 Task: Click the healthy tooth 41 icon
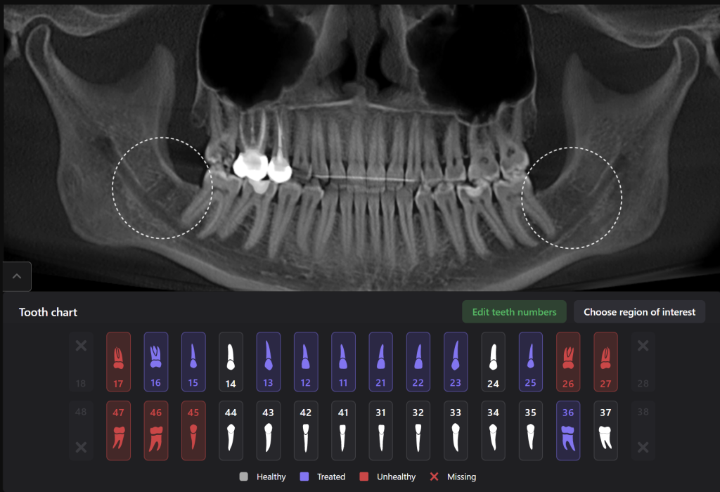[343, 429]
